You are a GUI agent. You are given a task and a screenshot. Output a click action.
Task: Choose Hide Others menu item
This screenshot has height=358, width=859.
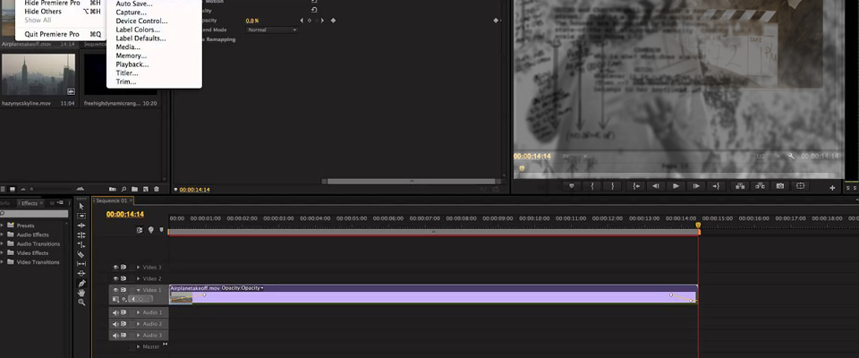click(x=62, y=12)
